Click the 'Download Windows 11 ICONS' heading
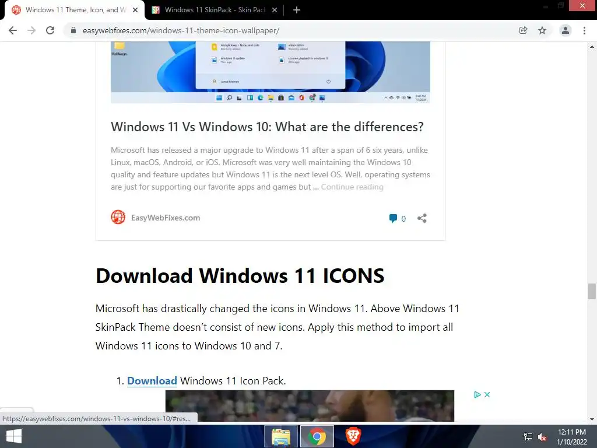597x448 pixels. (x=240, y=275)
